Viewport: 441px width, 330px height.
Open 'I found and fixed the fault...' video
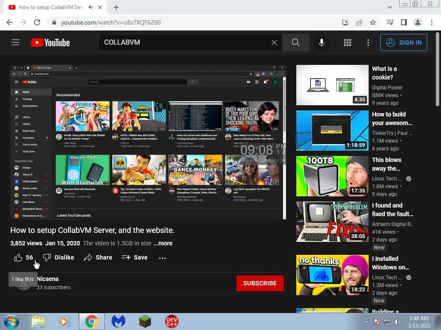pyautogui.click(x=332, y=221)
